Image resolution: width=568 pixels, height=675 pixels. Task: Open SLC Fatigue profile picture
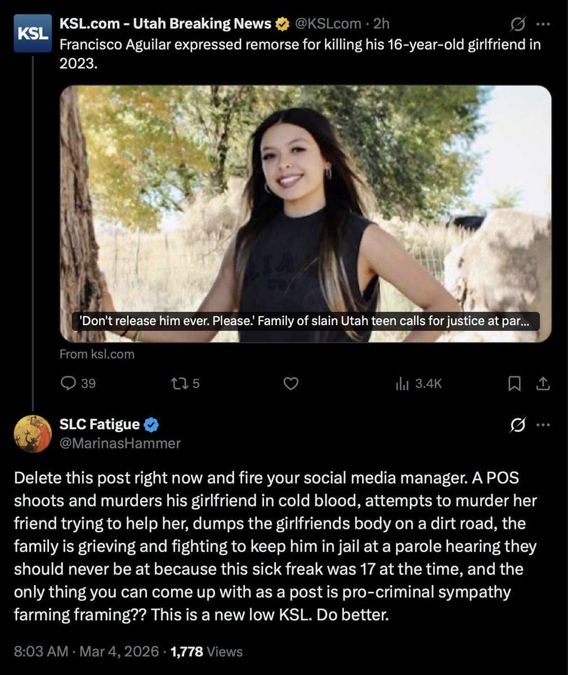[33, 434]
